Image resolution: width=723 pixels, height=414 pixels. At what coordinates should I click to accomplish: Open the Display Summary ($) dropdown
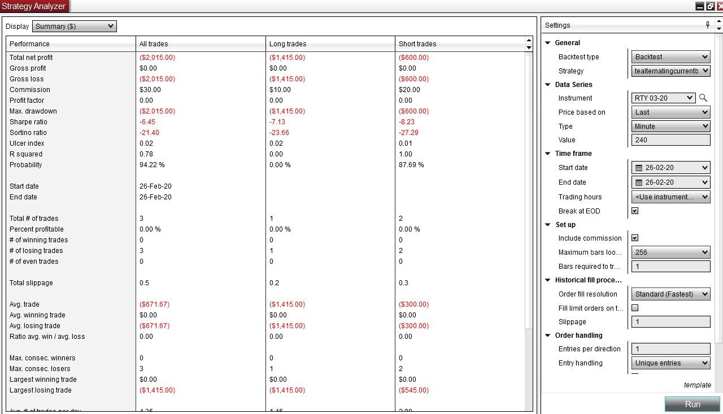[x=74, y=26]
